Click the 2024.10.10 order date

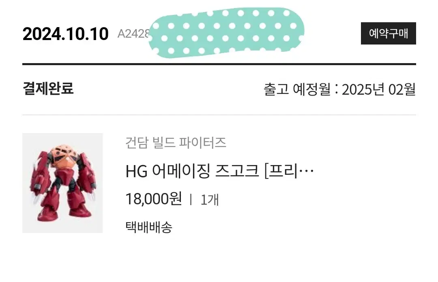click(x=65, y=34)
